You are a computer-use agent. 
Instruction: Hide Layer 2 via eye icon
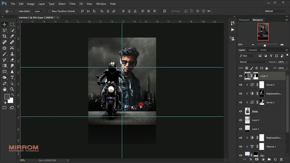click(x=241, y=120)
